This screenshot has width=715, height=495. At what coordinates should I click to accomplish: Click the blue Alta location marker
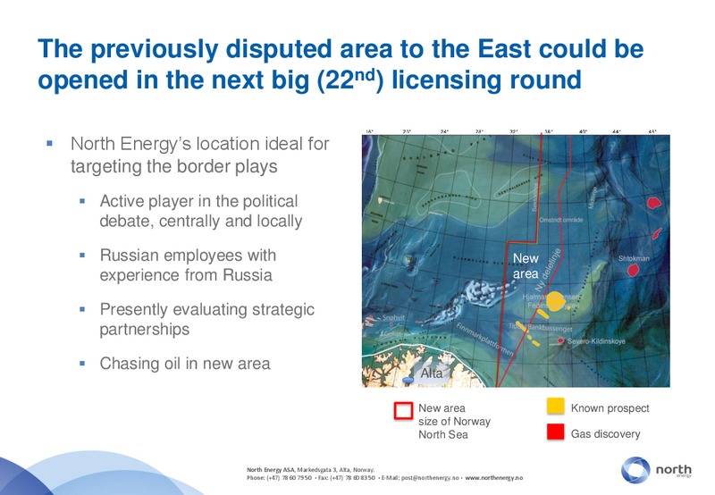coord(408,380)
